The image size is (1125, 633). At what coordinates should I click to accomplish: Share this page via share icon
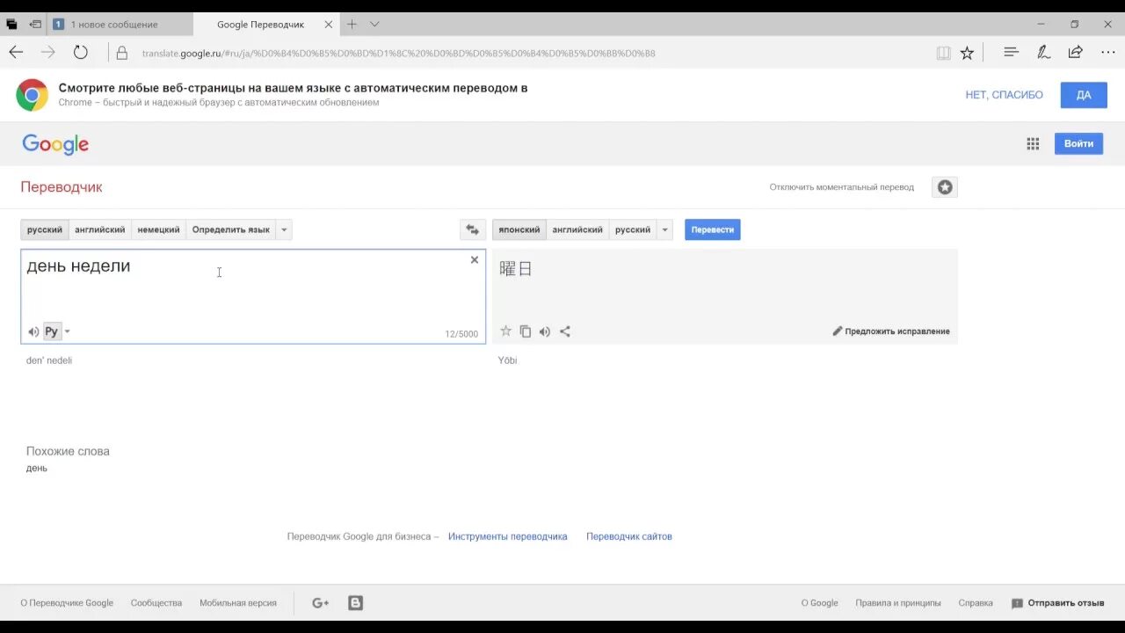coord(1075,53)
